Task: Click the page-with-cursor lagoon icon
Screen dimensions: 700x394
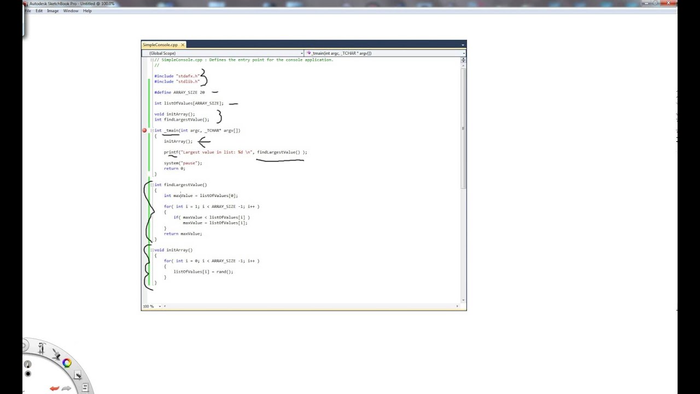Action: (x=78, y=375)
